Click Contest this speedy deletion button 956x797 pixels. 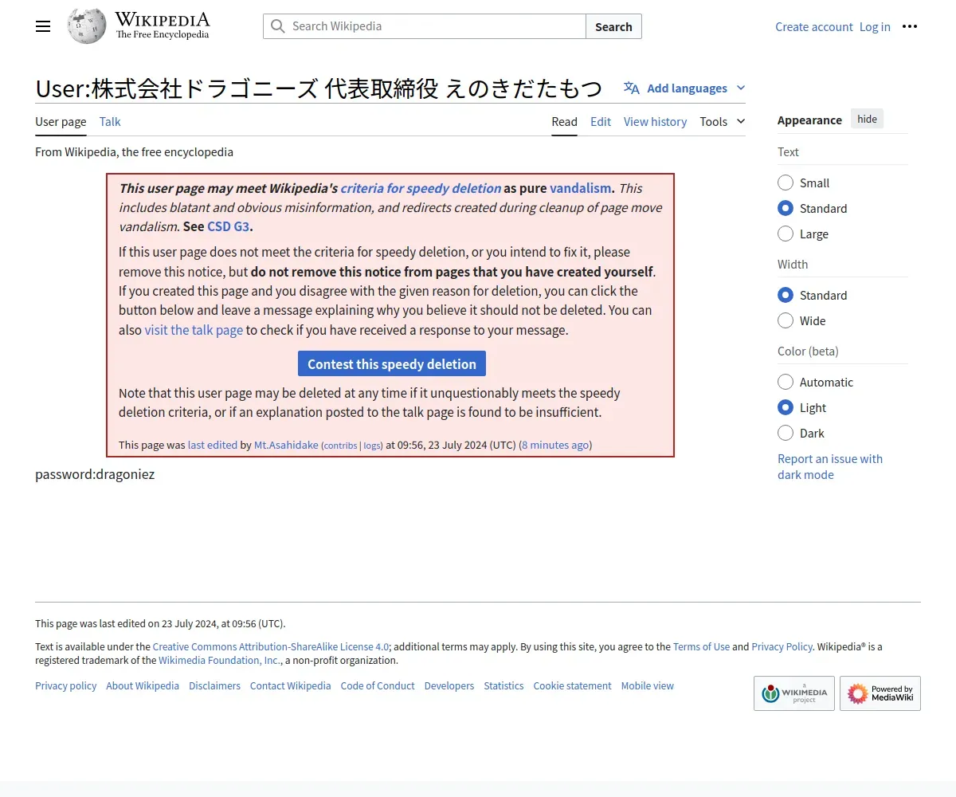pyautogui.click(x=392, y=363)
